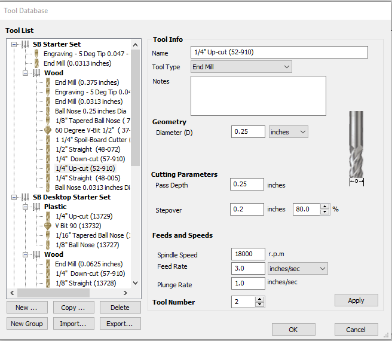392x341 pixels.
Task: Click the Pass Depth field
Action: (247, 184)
